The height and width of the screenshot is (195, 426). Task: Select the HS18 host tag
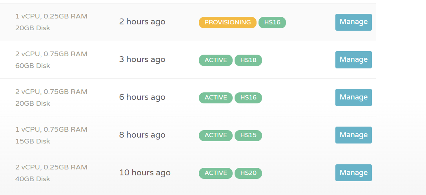coord(248,60)
